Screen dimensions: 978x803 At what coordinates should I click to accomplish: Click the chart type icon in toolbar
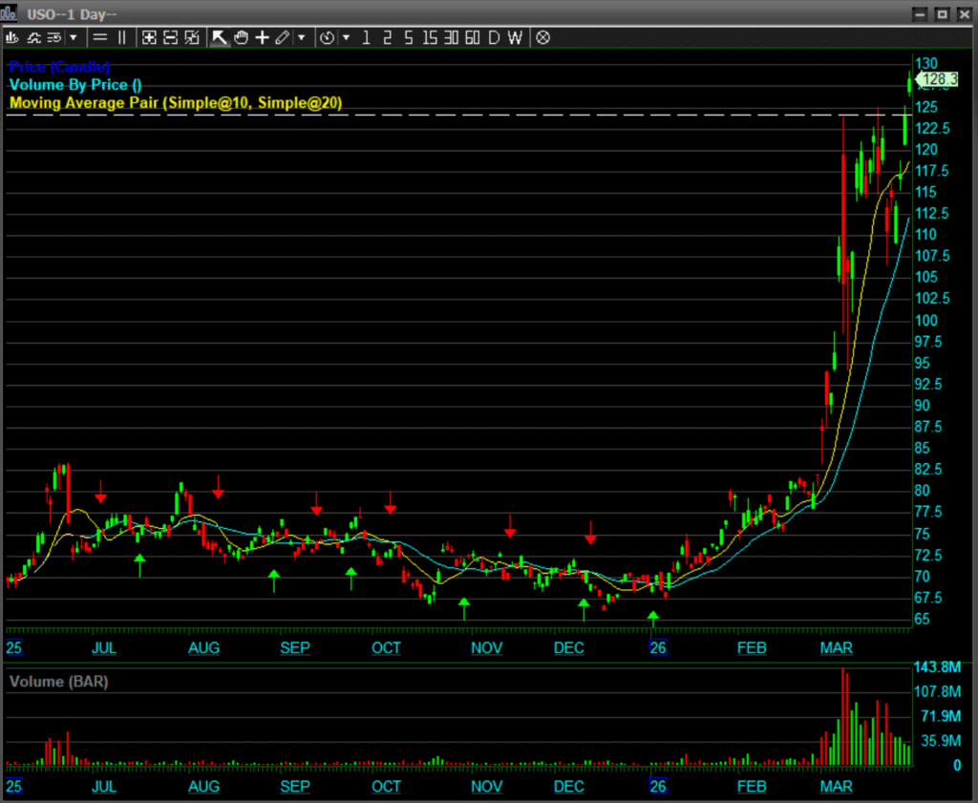[12, 37]
